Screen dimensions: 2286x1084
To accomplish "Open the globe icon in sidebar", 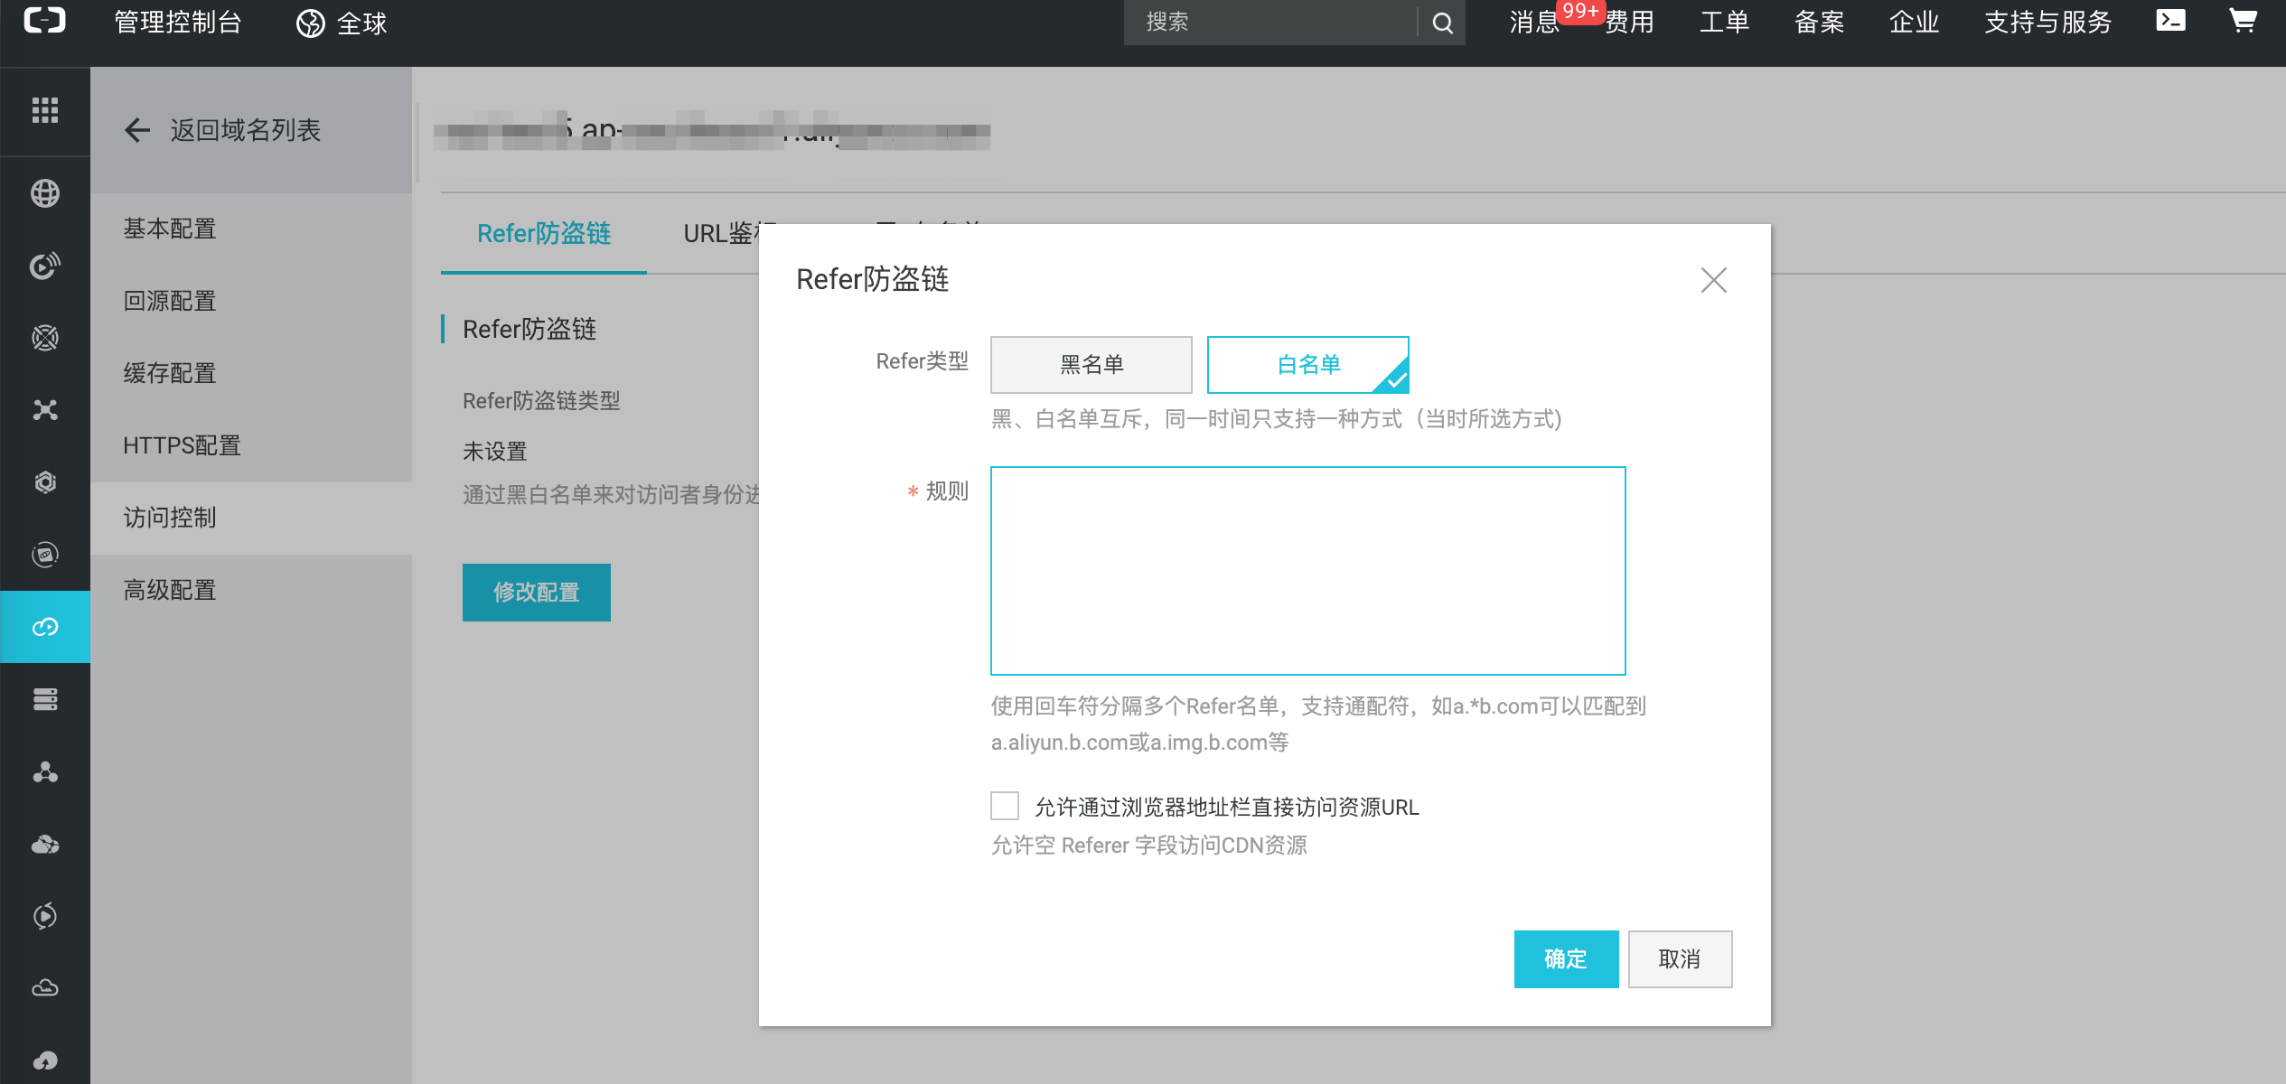I will point(45,192).
